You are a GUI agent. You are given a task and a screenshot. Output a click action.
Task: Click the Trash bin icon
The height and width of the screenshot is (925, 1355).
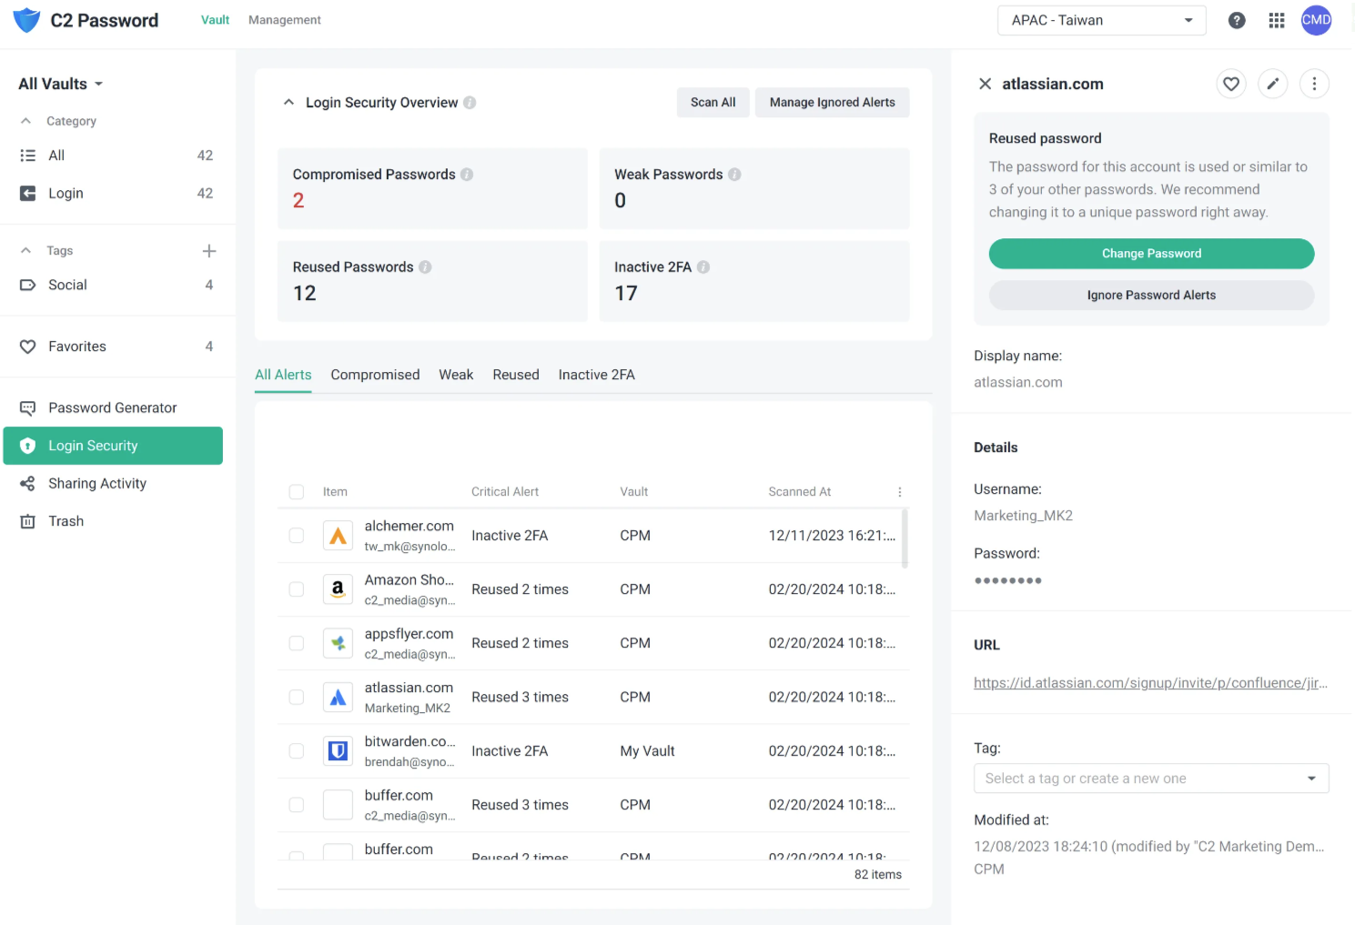28,521
